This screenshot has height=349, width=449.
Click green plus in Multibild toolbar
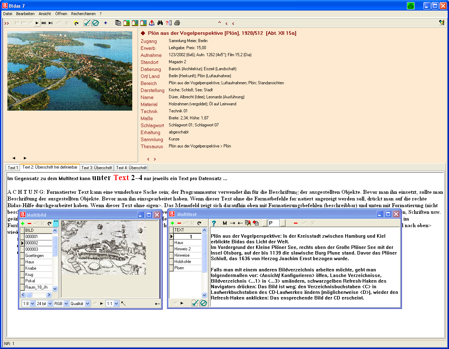tap(23, 223)
